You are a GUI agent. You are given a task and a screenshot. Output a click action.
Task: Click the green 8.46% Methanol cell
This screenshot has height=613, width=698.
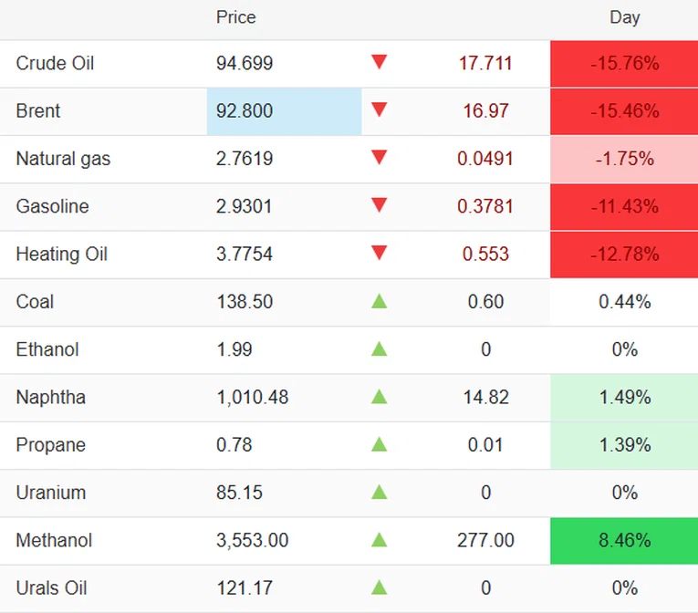pyautogui.click(x=624, y=540)
